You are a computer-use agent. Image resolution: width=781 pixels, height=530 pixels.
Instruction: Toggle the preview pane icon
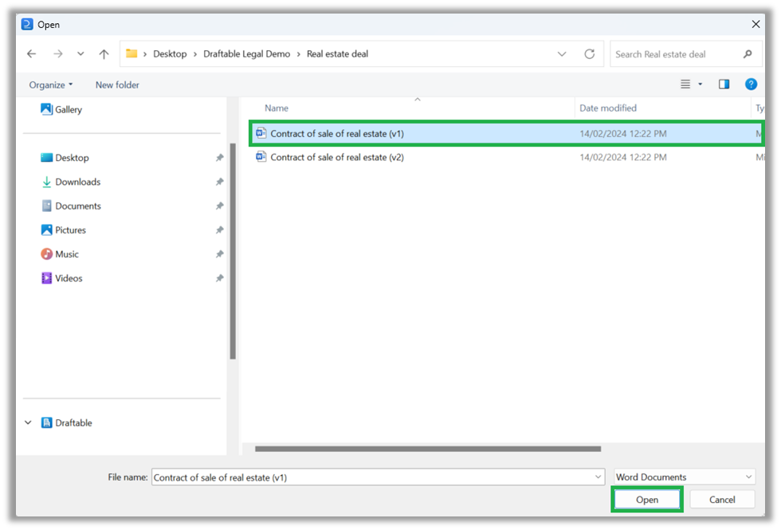tap(724, 84)
